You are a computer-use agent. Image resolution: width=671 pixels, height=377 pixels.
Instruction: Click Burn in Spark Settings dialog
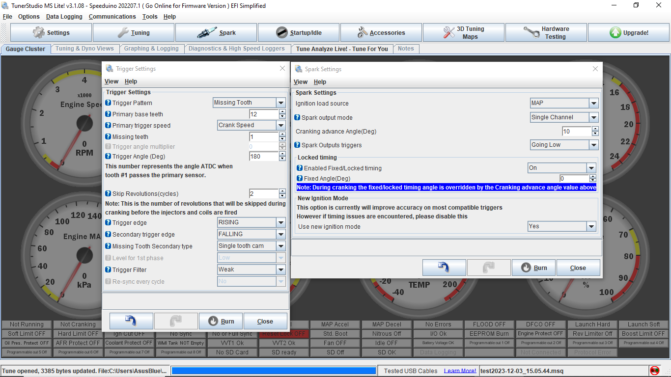(x=533, y=268)
